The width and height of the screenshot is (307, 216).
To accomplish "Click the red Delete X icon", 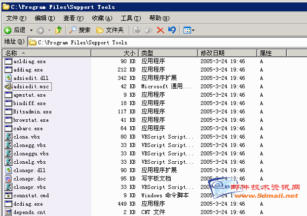I will 160,30.
